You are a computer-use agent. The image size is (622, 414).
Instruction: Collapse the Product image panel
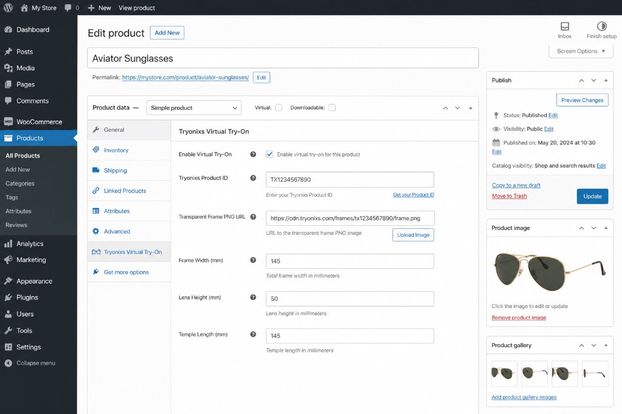point(606,228)
